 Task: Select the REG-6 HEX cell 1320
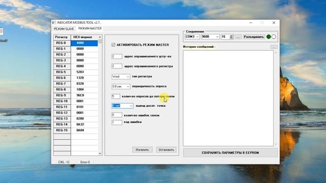(85, 78)
